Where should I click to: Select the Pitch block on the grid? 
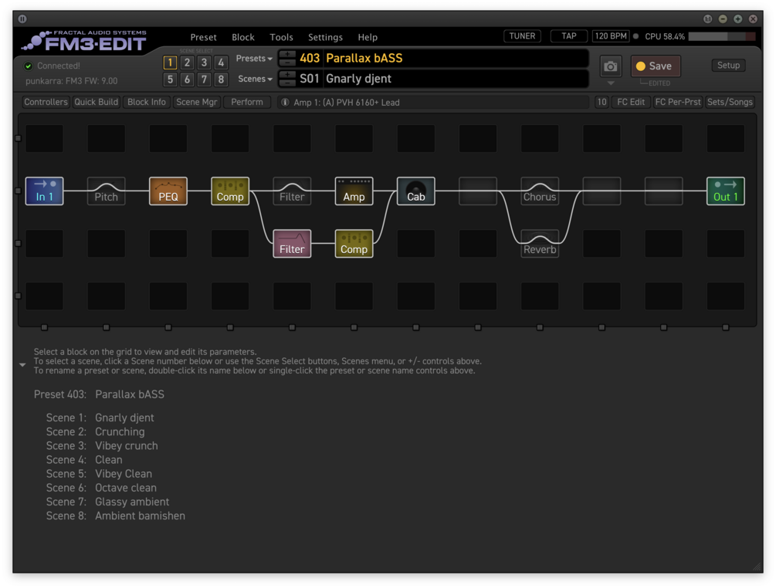(106, 191)
